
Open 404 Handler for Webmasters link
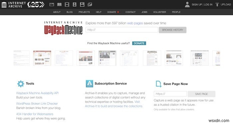pyautogui.click(x=35, y=114)
